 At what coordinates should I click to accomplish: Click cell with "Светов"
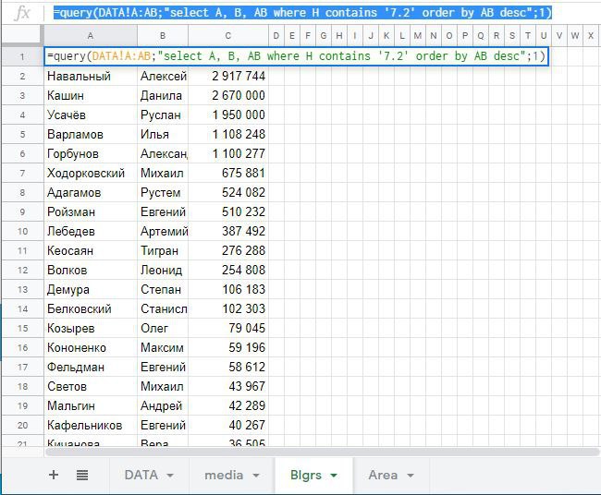[x=91, y=386]
